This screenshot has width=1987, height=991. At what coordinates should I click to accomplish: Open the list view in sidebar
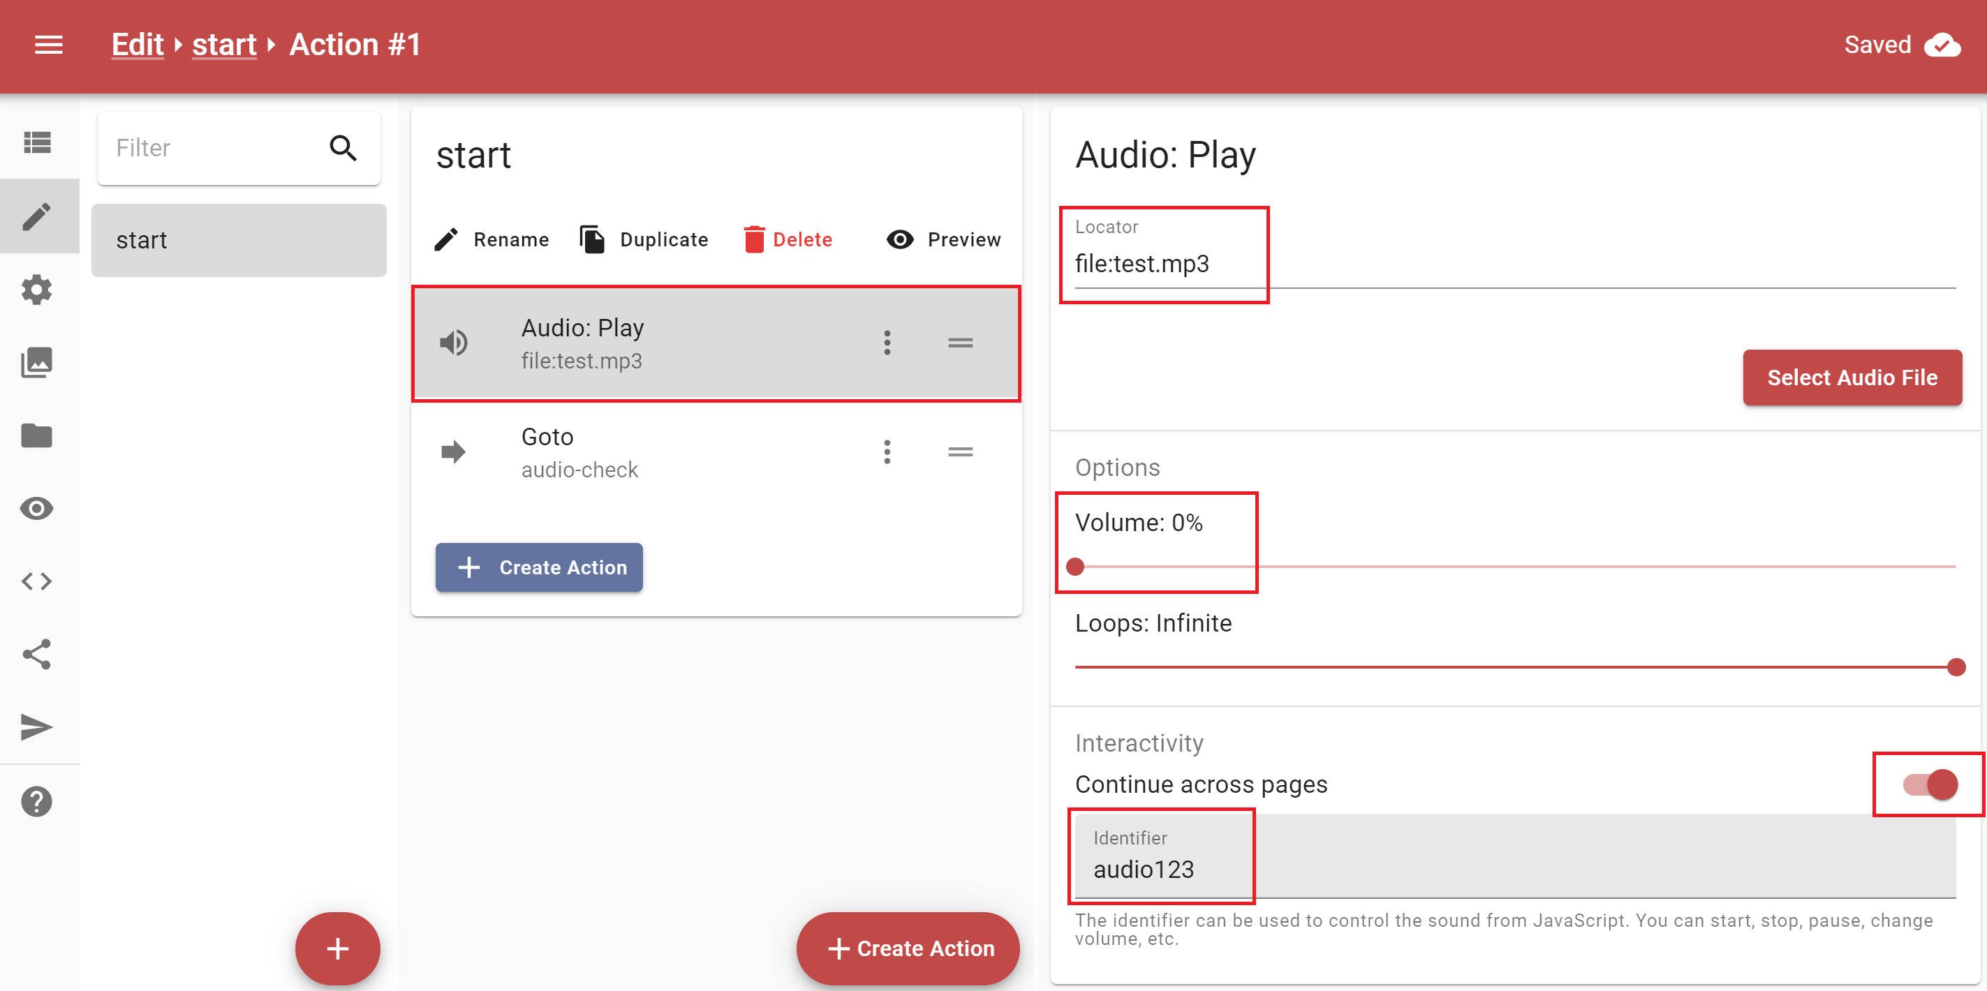coord(37,142)
